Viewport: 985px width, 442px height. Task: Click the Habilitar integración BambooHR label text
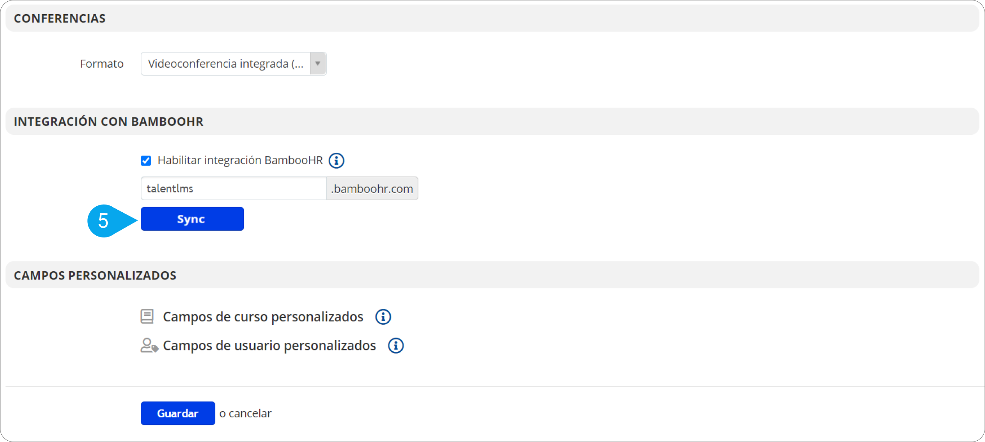[240, 160]
